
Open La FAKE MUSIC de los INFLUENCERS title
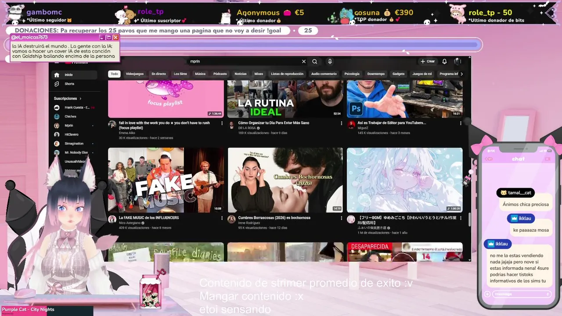coord(148,218)
